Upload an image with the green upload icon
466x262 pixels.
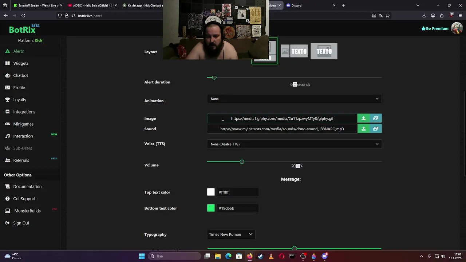(x=363, y=118)
